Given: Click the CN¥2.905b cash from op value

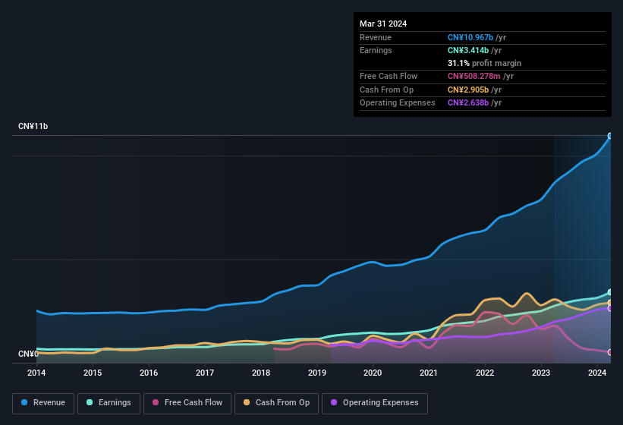Looking at the screenshot, I should pos(468,90).
